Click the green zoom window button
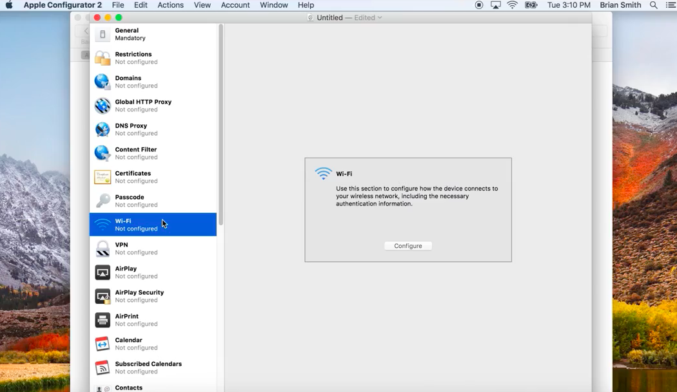The image size is (677, 392). pos(119,17)
